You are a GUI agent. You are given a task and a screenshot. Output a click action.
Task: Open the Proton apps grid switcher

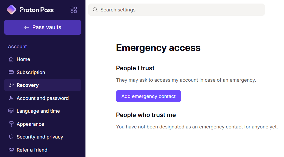[74, 10]
